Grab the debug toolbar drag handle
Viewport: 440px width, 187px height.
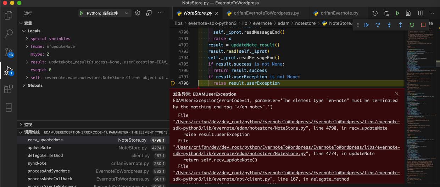click(x=358, y=25)
